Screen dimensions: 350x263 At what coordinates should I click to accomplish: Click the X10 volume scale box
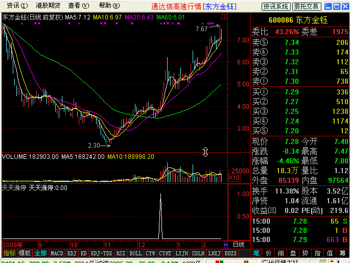coord(235,178)
